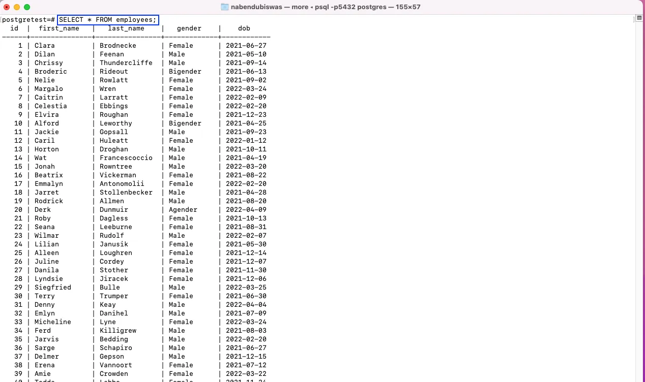Click last name Schapiro
The width and height of the screenshot is (645, 382).
(x=116, y=348)
